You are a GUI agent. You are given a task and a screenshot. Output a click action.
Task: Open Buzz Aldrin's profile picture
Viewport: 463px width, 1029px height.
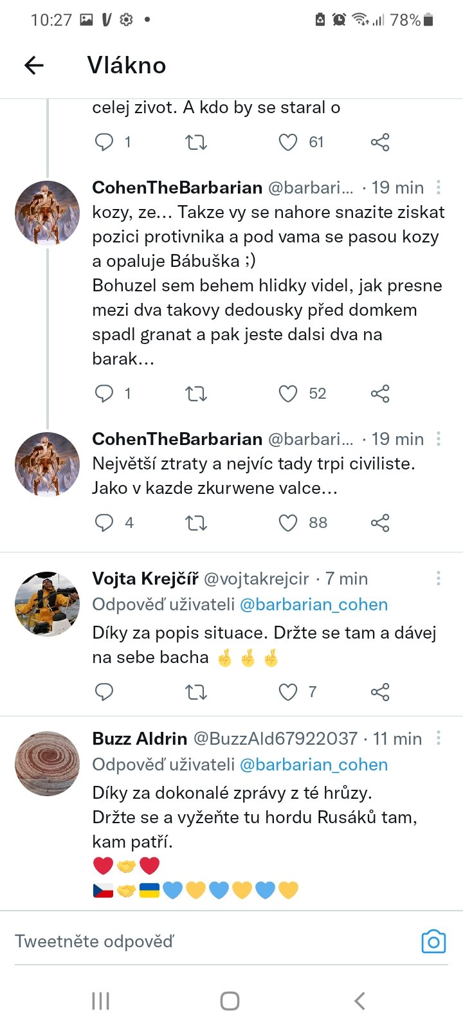(x=47, y=763)
